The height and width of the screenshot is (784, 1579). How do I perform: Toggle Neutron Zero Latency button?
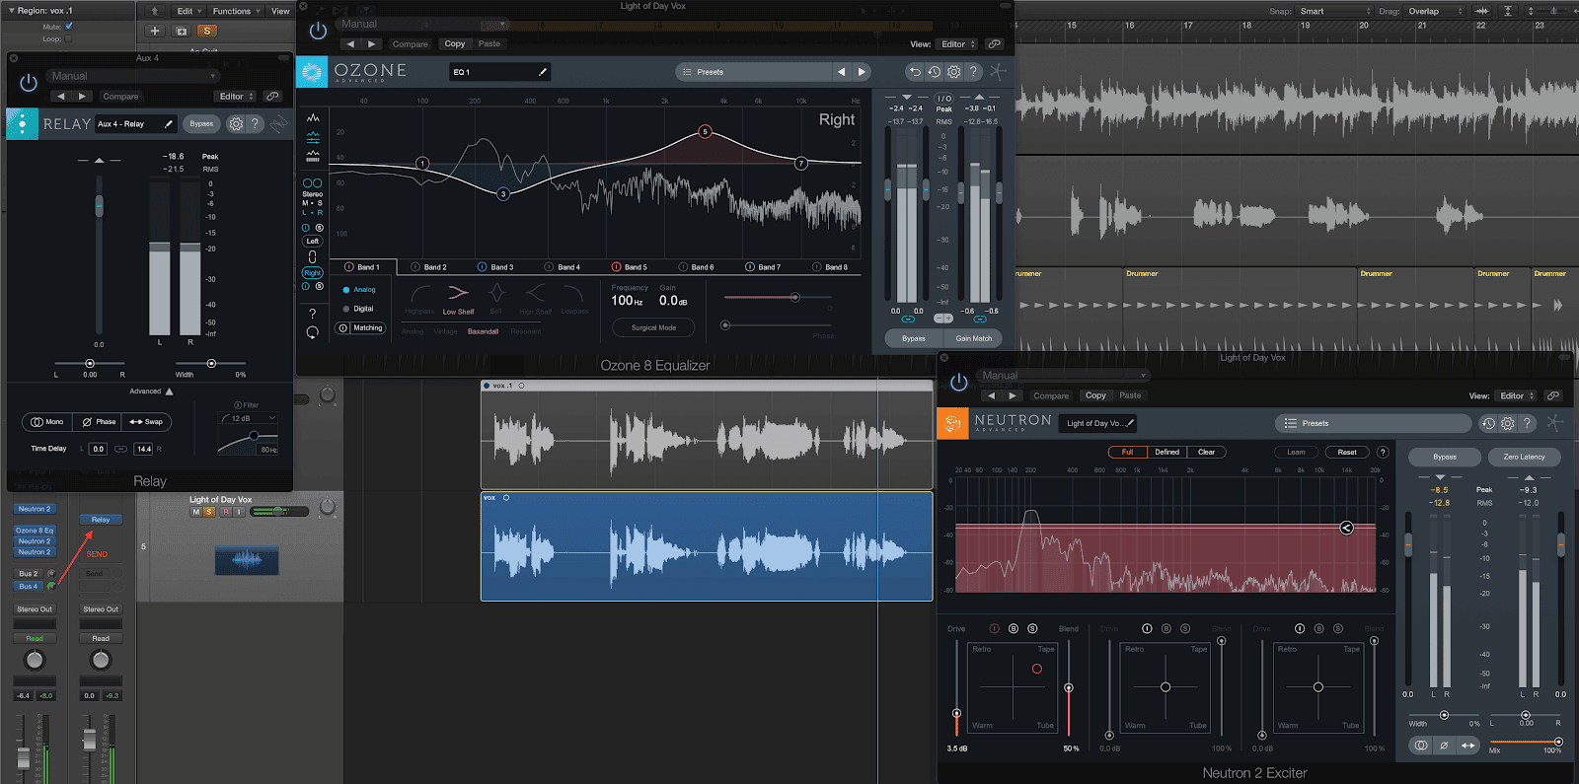tap(1524, 457)
